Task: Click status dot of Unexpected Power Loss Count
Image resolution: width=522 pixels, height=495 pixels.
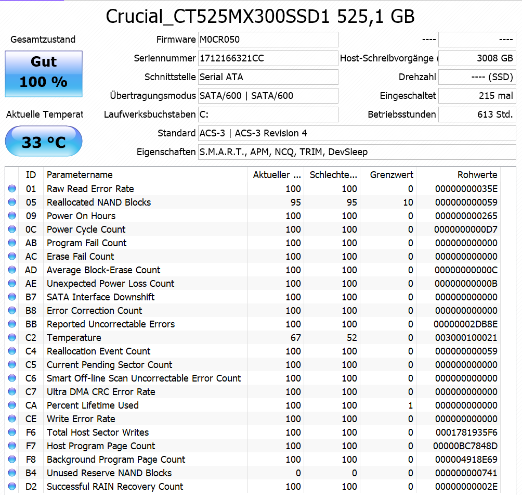Action: [12, 283]
